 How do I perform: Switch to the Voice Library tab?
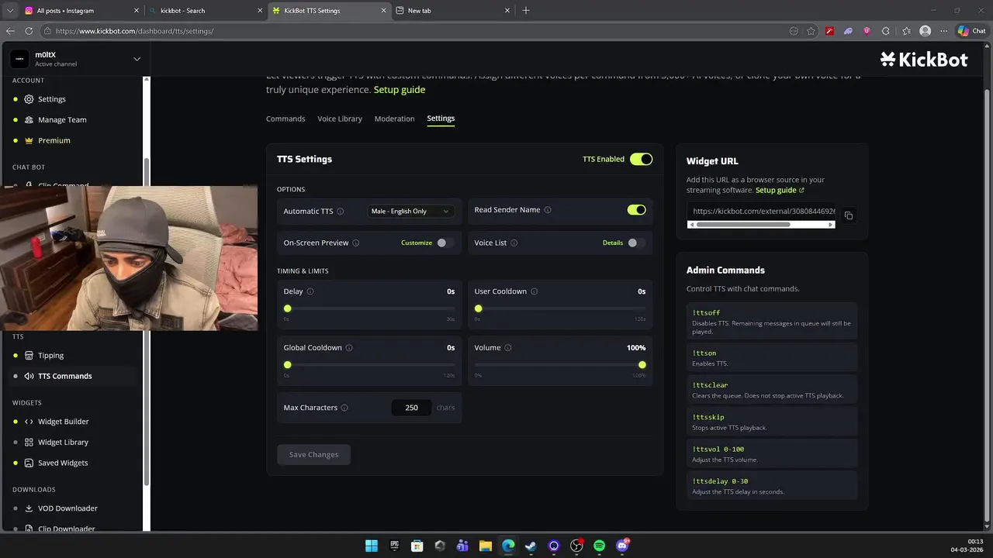[340, 119]
